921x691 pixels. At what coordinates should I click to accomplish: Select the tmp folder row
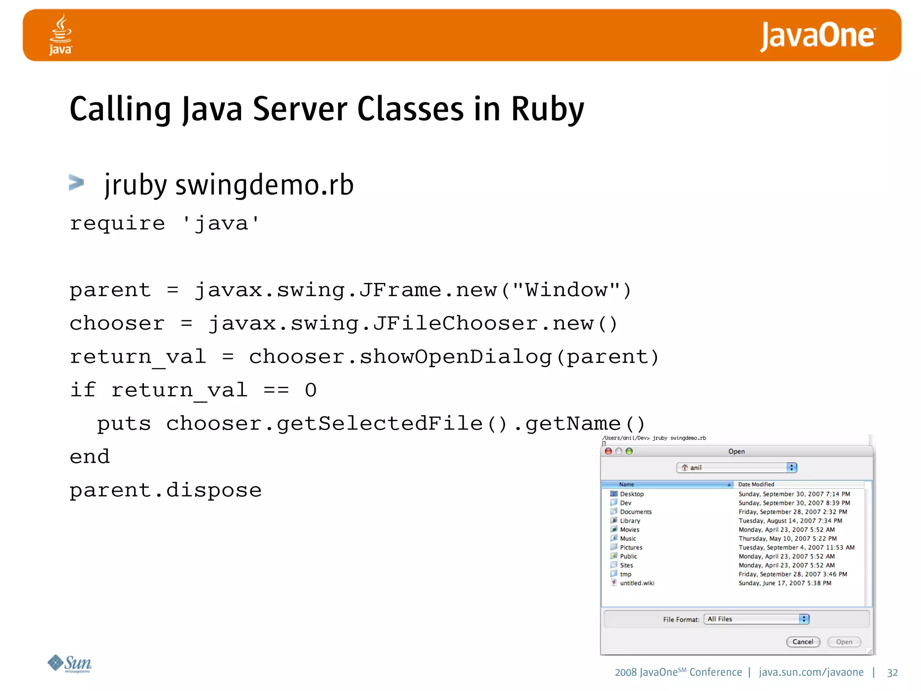626,574
